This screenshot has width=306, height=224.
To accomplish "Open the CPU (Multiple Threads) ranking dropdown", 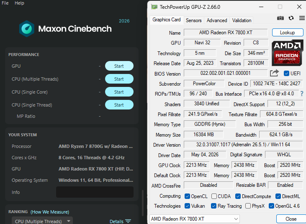I will (42, 221).
